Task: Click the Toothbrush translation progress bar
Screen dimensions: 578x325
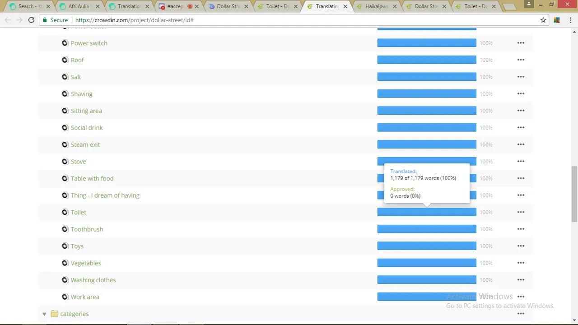Action: click(427, 229)
